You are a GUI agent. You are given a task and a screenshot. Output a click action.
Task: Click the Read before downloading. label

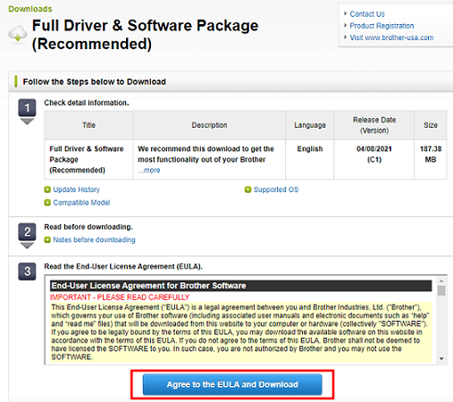[88, 227]
